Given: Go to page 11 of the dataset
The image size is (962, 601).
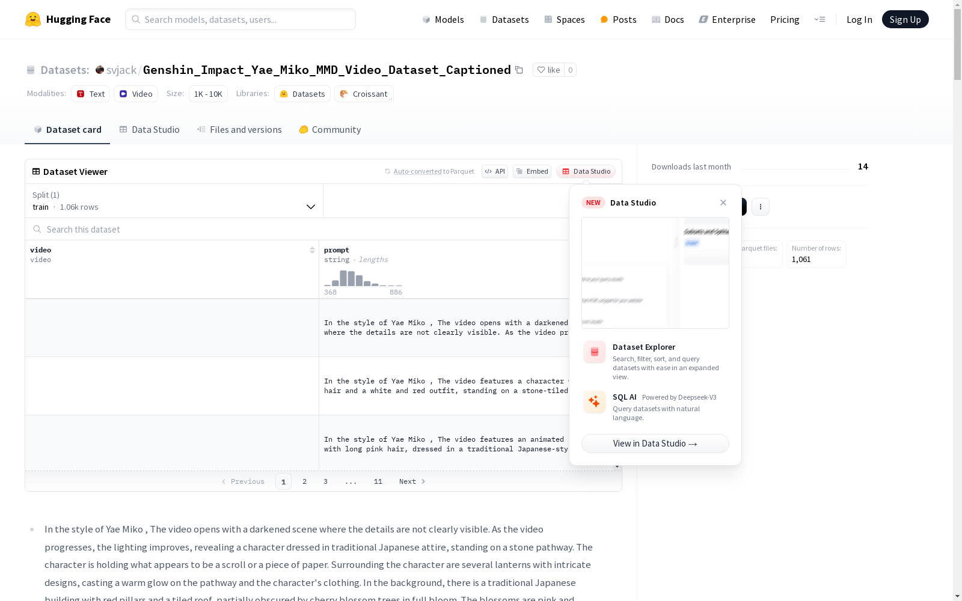Looking at the screenshot, I should click(x=378, y=481).
